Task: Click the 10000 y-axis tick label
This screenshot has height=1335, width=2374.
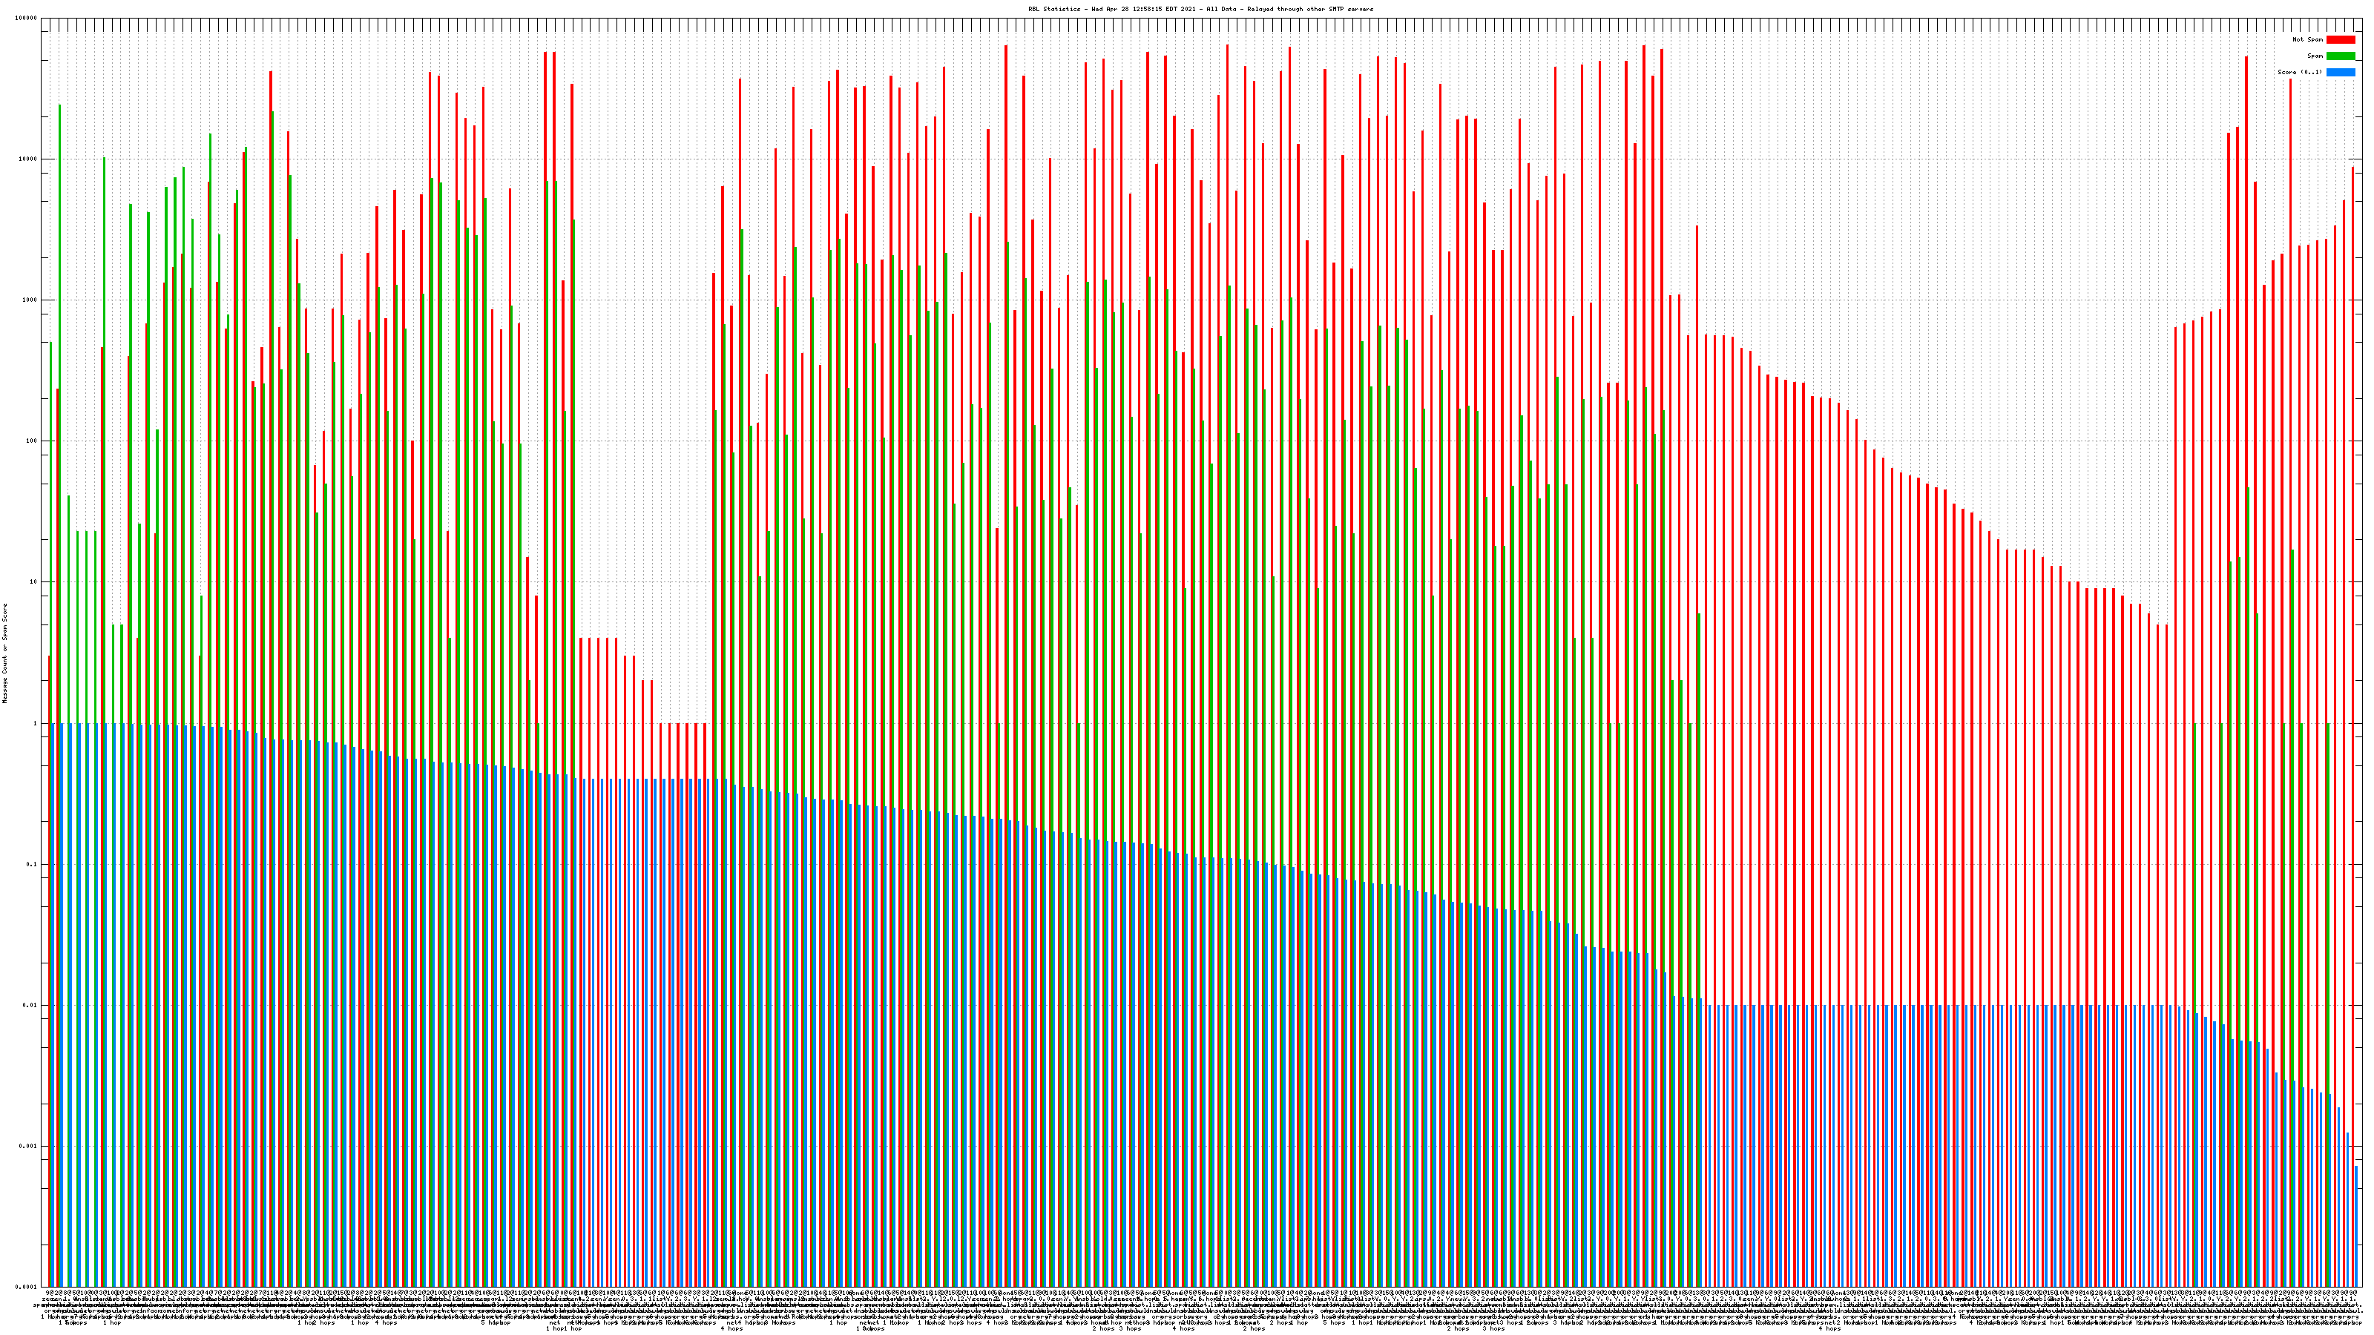Action: pyautogui.click(x=27, y=159)
